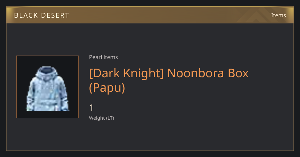This screenshot has height=157, width=300.
Task: Click the hoodie item icon
Action: click(x=47, y=88)
